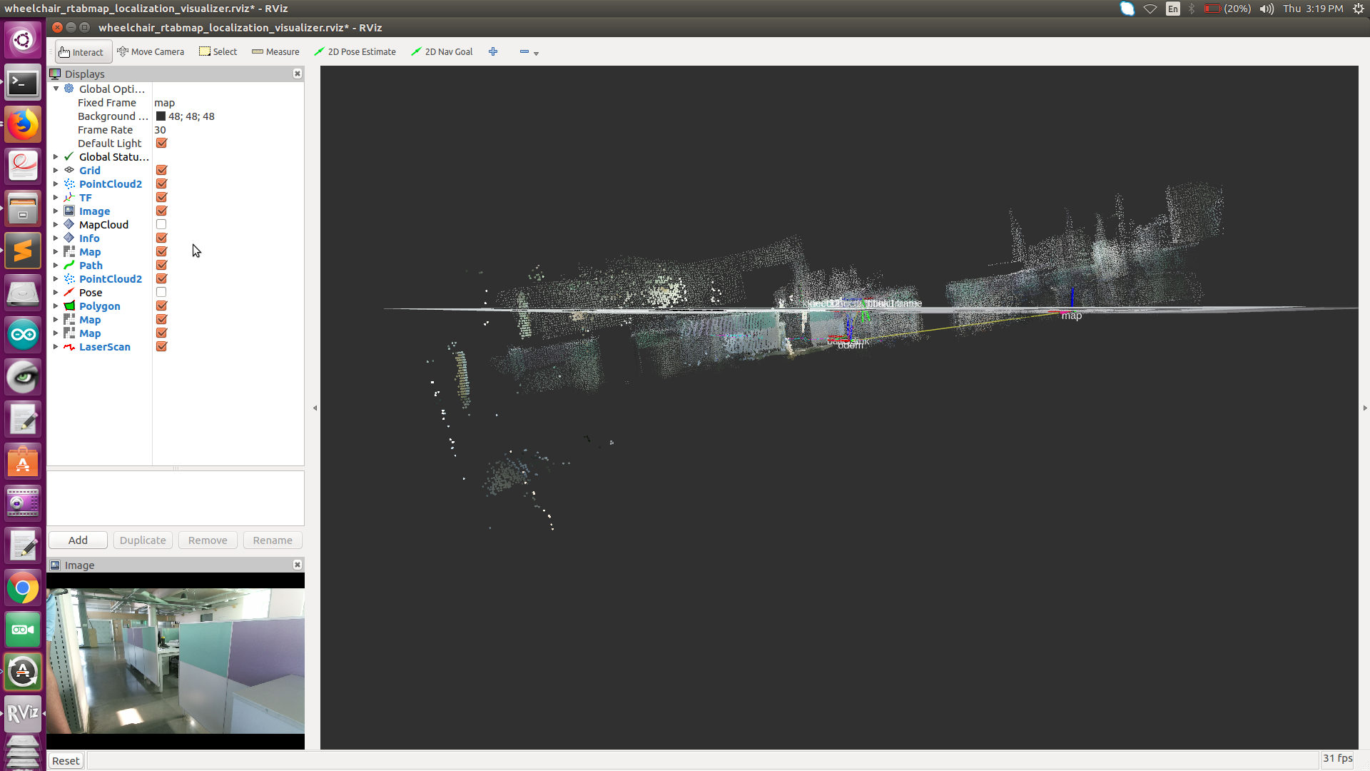This screenshot has height=771, width=1370.
Task: Select the Polygon display item
Action: click(99, 306)
